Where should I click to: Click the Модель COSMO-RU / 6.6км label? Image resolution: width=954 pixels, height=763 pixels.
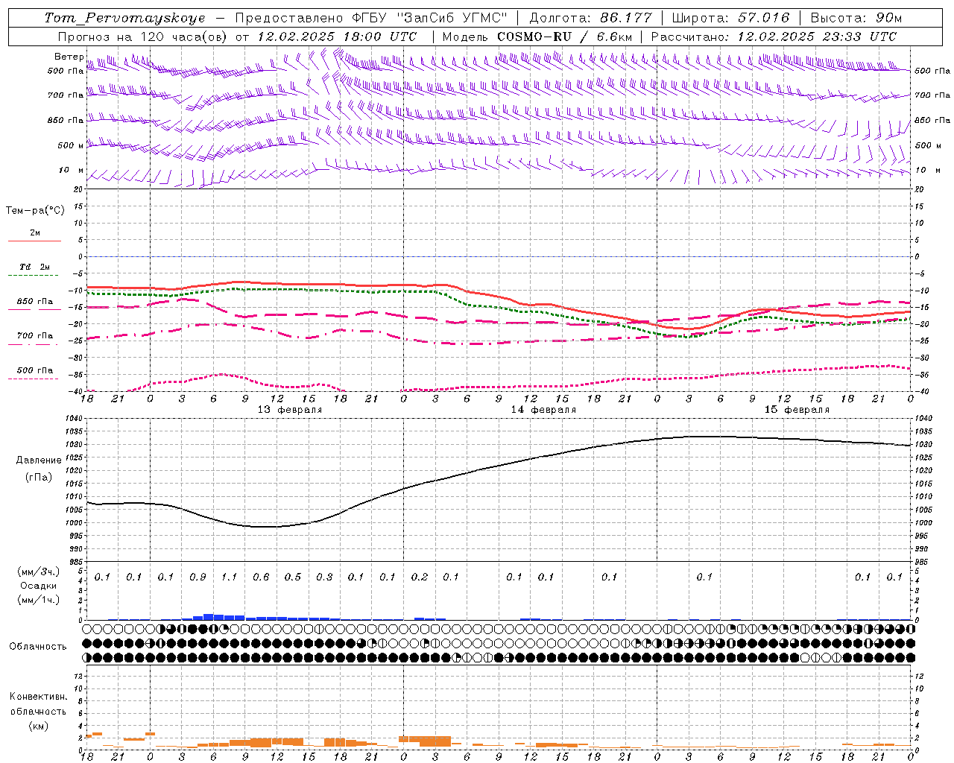[x=537, y=37]
